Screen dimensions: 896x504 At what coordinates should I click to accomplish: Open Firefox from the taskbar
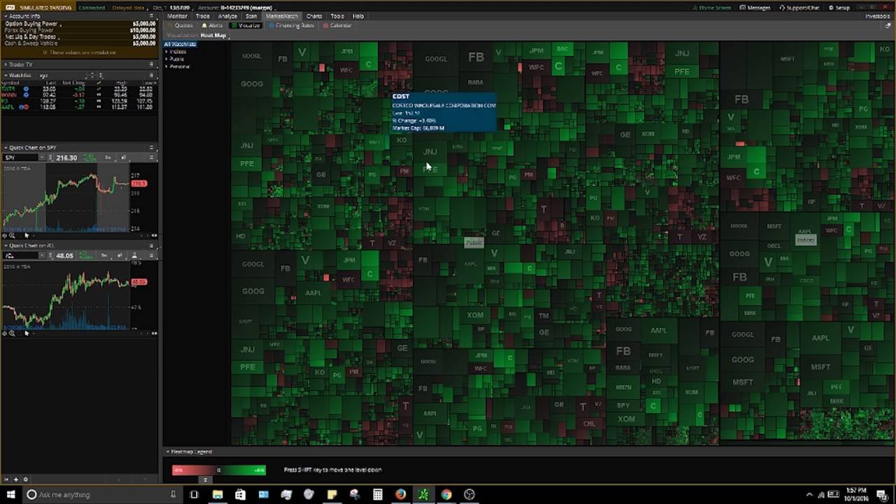pos(400,495)
